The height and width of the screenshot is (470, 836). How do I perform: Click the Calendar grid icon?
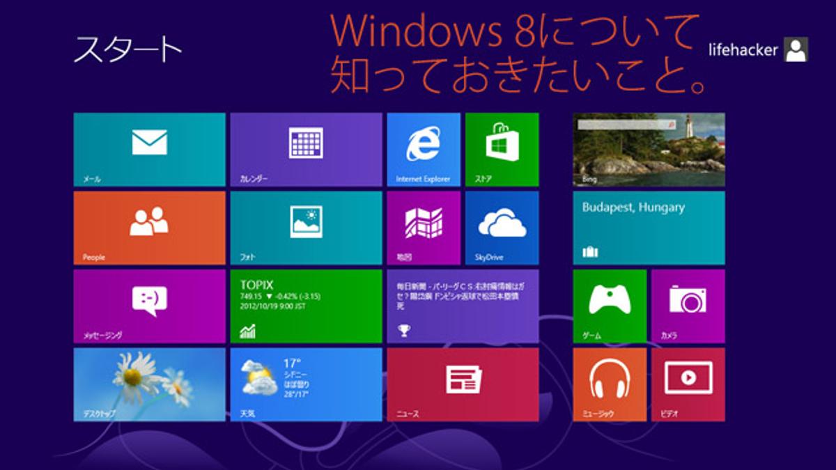[x=306, y=143]
